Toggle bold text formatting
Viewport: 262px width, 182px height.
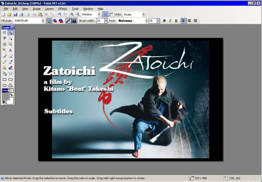click(164, 21)
